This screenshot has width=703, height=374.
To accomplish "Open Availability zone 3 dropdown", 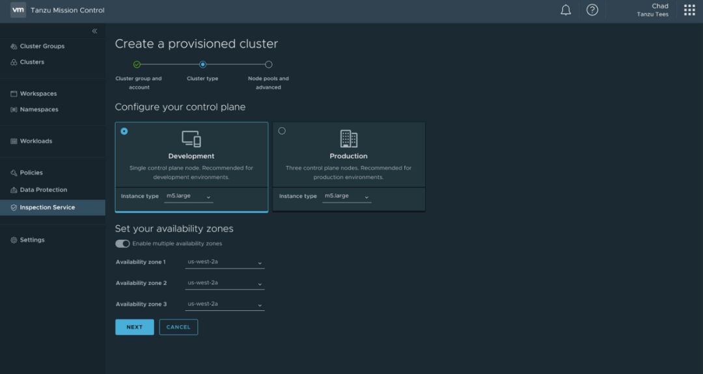I will click(x=225, y=304).
